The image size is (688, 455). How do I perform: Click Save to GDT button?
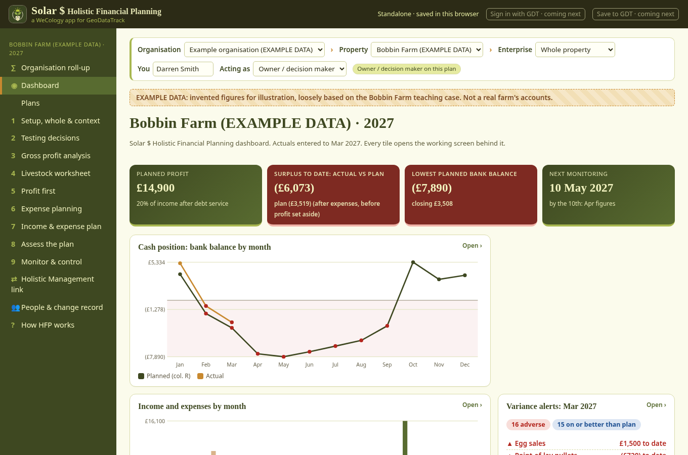click(x=635, y=14)
